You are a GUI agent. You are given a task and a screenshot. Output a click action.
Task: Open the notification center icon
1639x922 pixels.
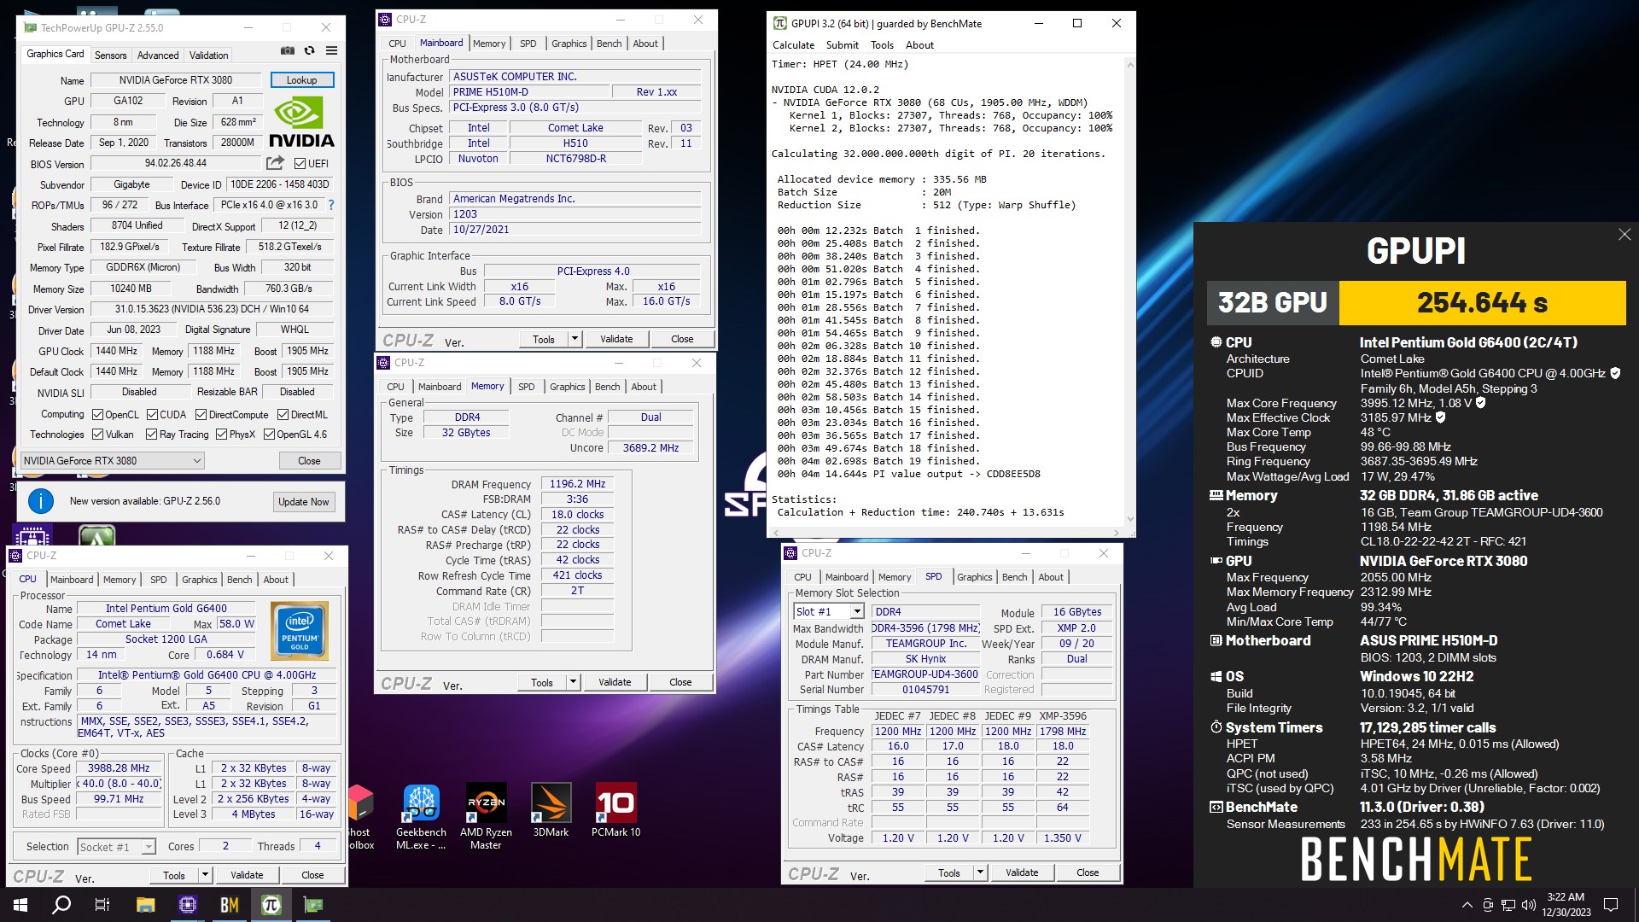(1611, 905)
